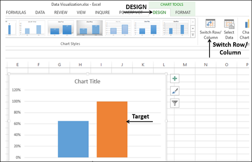The width and height of the screenshot is (252, 162).
Task: Choose the striped-bars chart style thumbnail
Action: click(x=32, y=28)
